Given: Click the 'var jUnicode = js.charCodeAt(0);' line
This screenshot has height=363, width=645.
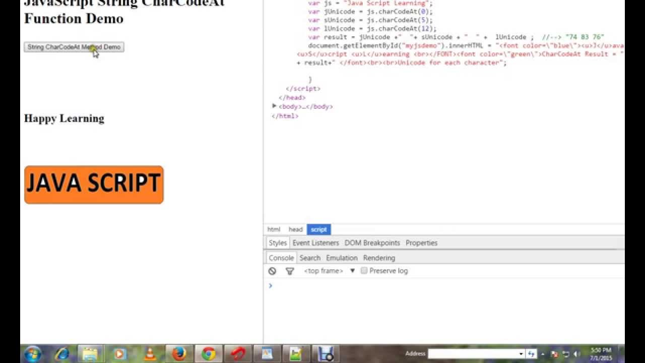Looking at the screenshot, I should [370, 11].
